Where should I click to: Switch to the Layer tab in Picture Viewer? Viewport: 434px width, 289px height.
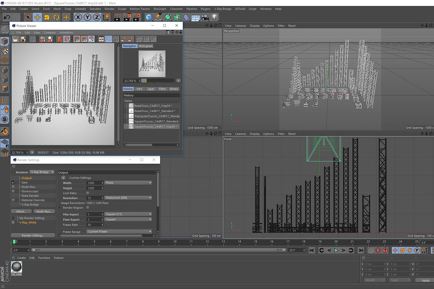[x=151, y=89]
